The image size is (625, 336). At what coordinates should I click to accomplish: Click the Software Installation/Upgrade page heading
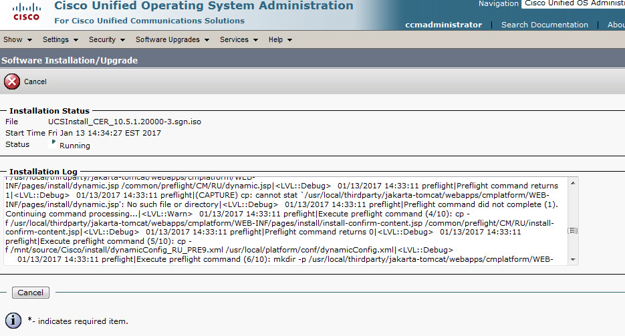(x=70, y=61)
